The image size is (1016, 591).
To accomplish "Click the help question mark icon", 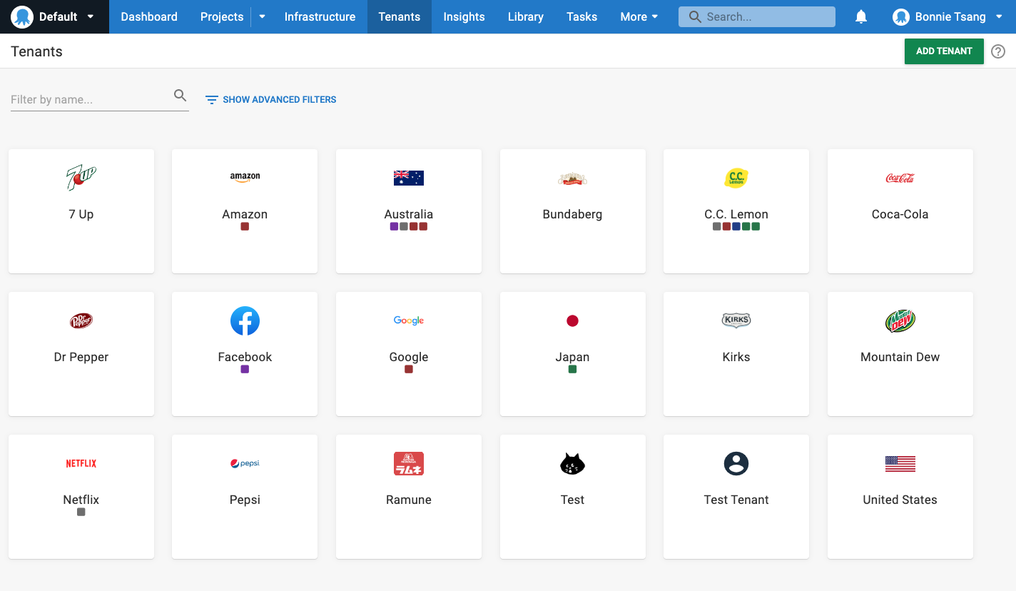I will click(998, 51).
